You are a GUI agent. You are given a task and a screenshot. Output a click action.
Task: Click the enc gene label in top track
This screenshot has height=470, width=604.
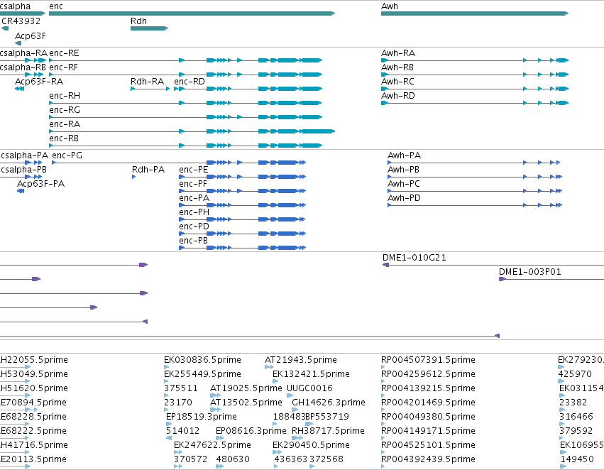(x=56, y=6)
